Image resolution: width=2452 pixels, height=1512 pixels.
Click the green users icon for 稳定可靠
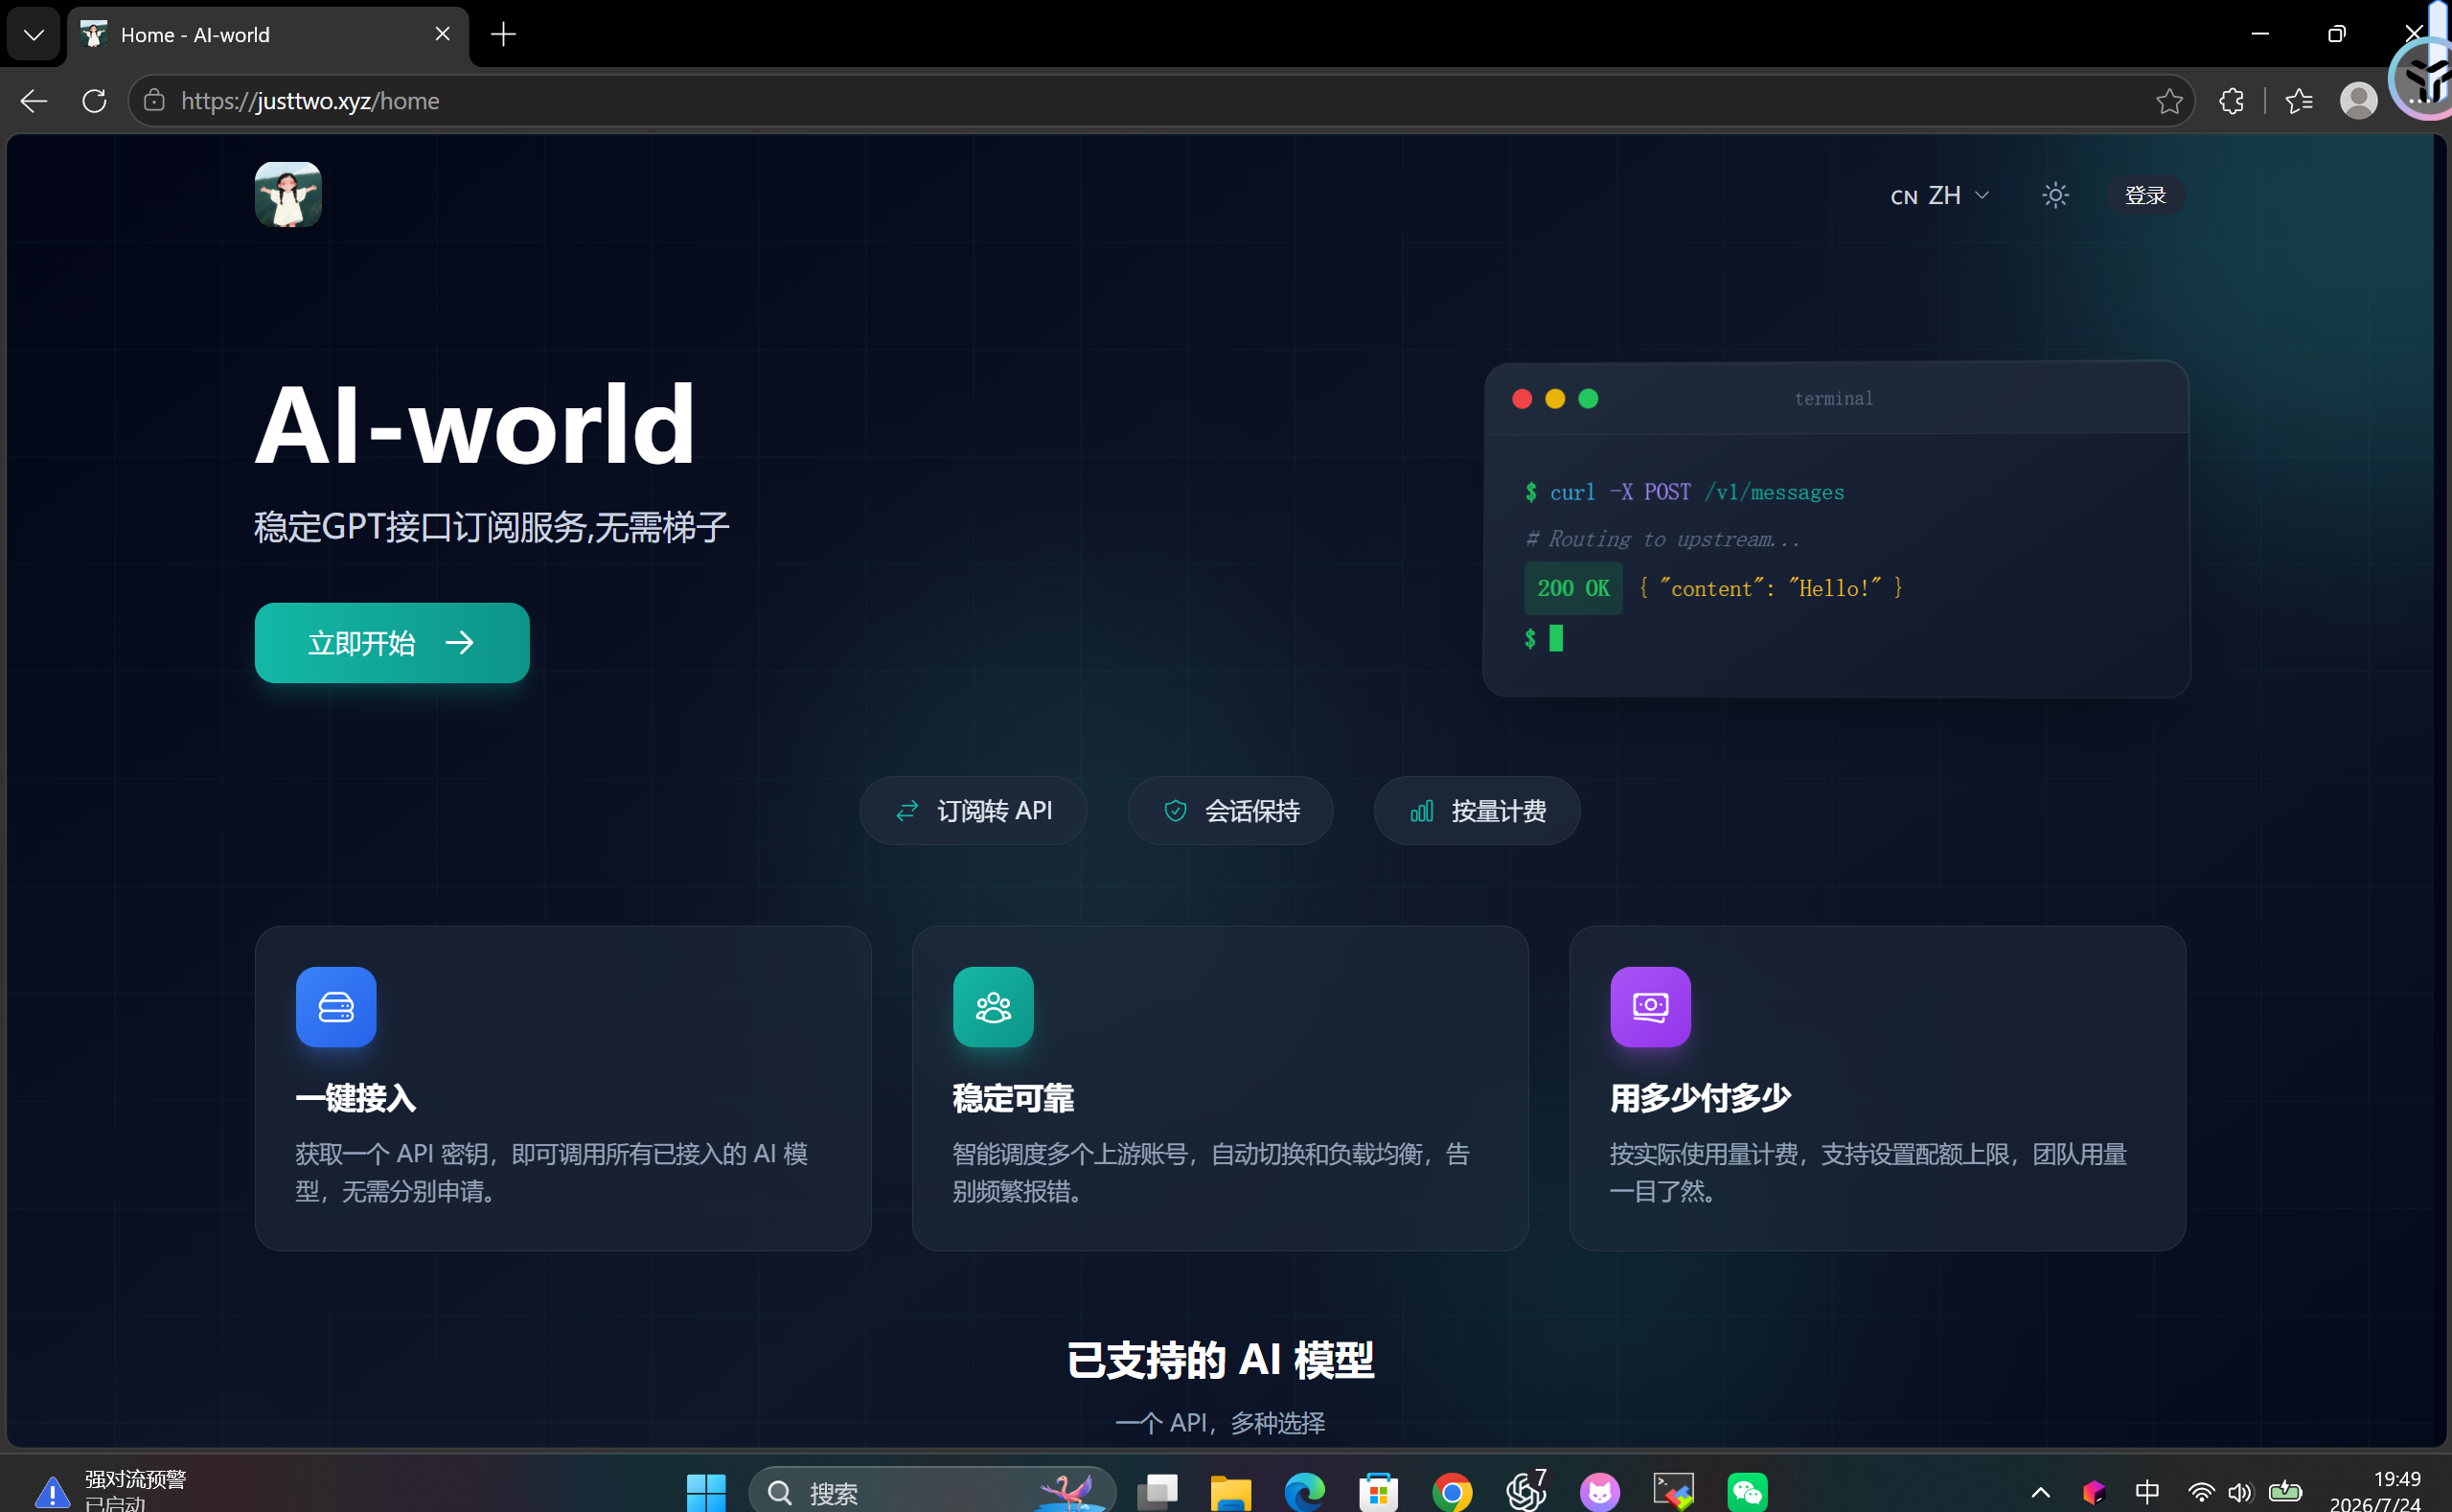pyautogui.click(x=993, y=1007)
